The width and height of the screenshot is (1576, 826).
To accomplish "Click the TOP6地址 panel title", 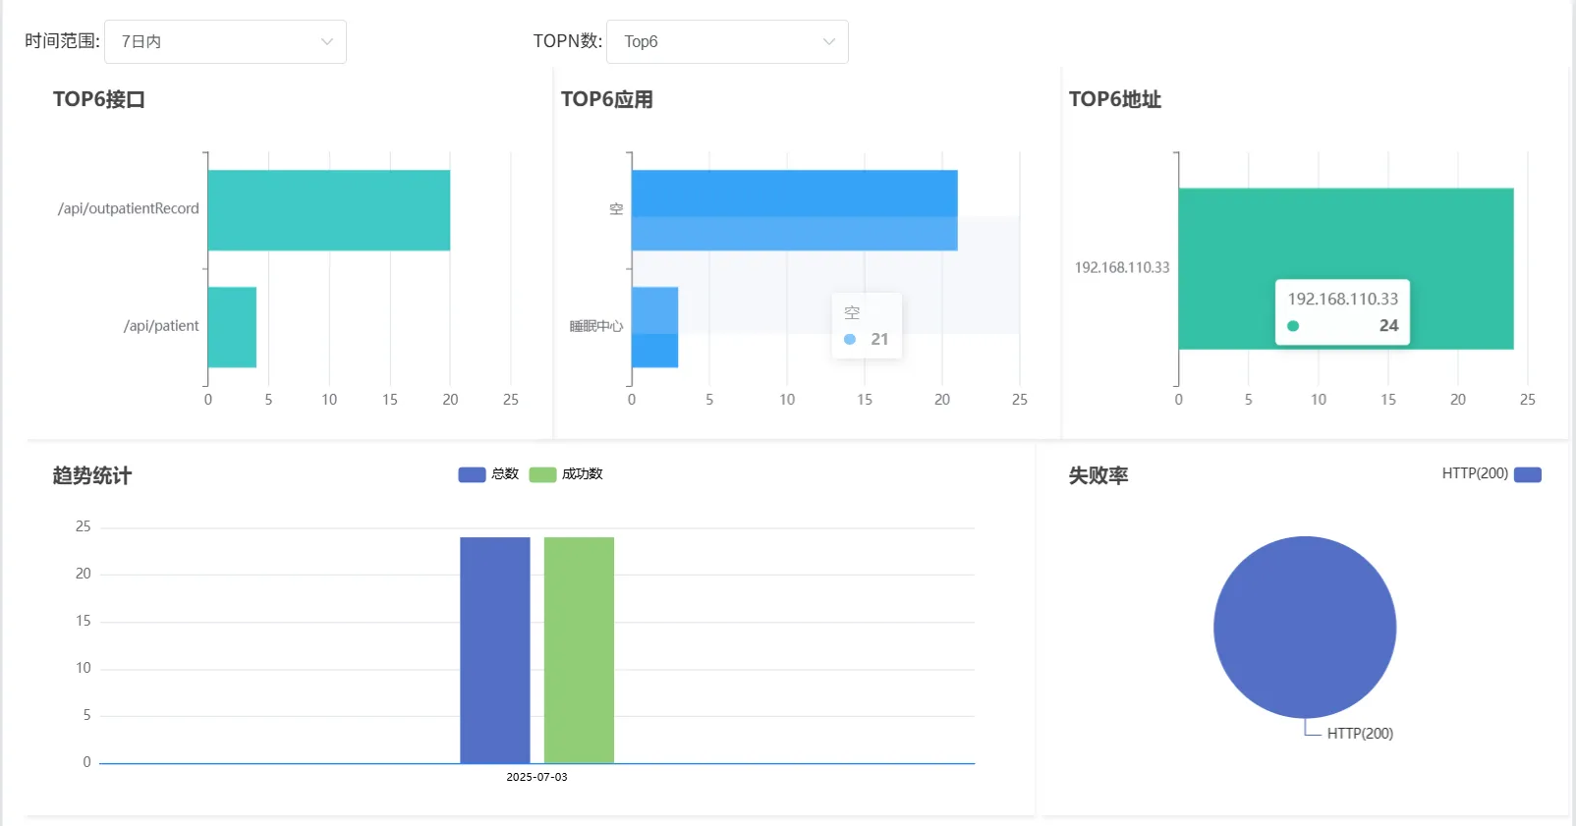I will 1114,99.
